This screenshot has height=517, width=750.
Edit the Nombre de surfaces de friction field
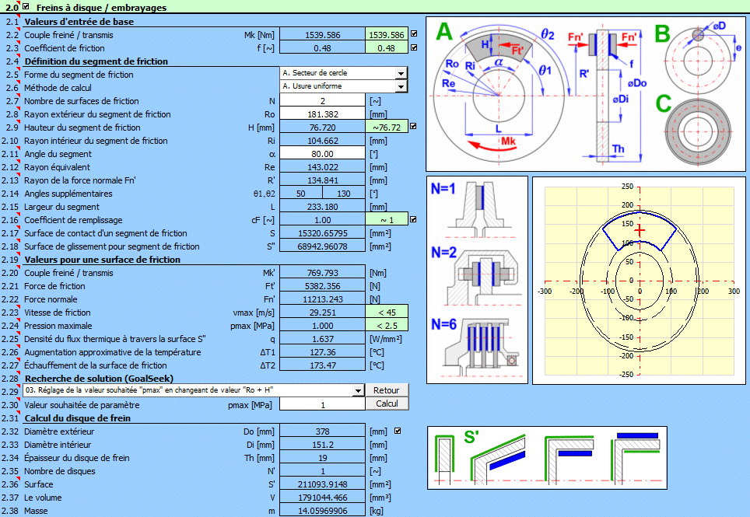point(322,101)
